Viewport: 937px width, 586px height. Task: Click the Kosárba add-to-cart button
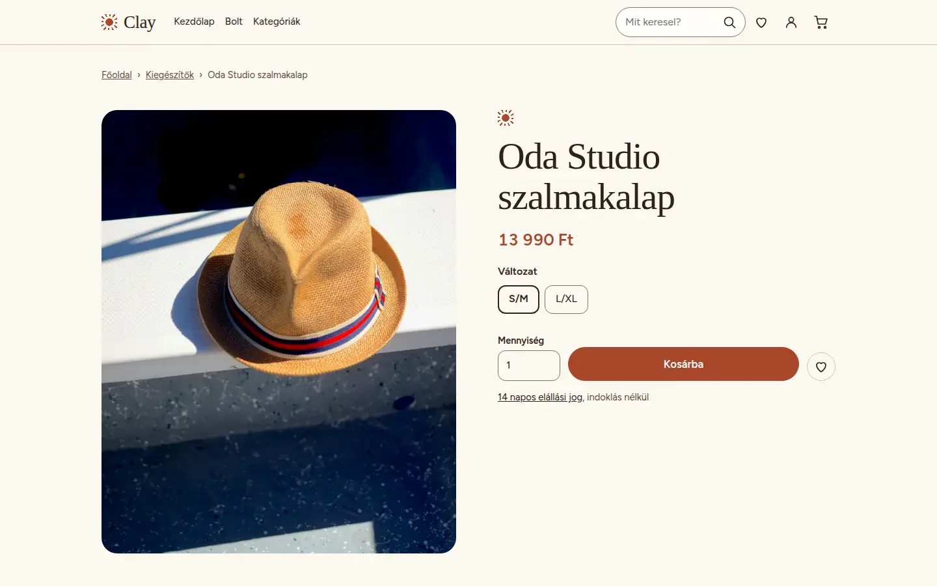pos(683,364)
